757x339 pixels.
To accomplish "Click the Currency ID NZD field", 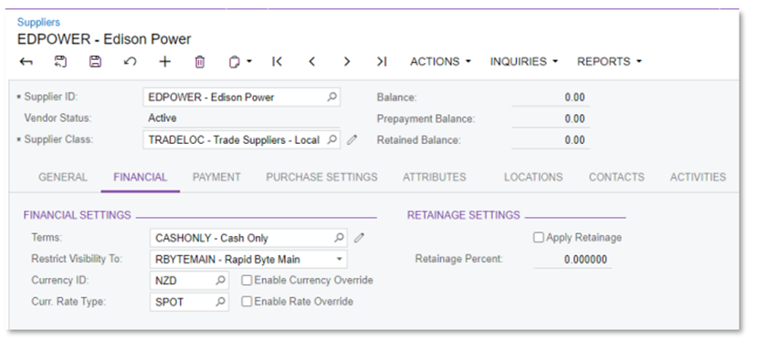I will coord(189,281).
